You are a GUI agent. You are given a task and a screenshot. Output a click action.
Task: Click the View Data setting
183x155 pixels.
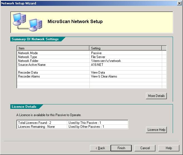(98, 72)
